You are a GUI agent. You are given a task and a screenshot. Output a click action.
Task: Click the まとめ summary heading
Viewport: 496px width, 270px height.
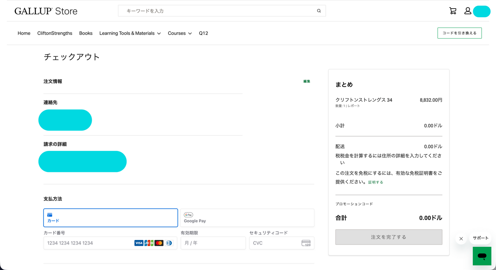pos(344,84)
